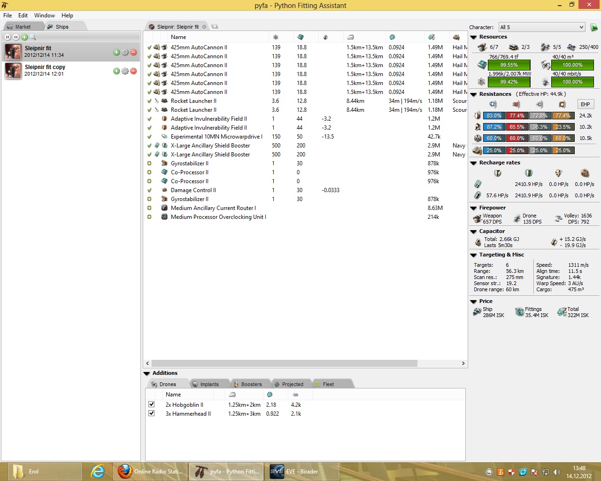Click the launcher hardpoints icon next to 2/3

pyautogui.click(x=514, y=47)
